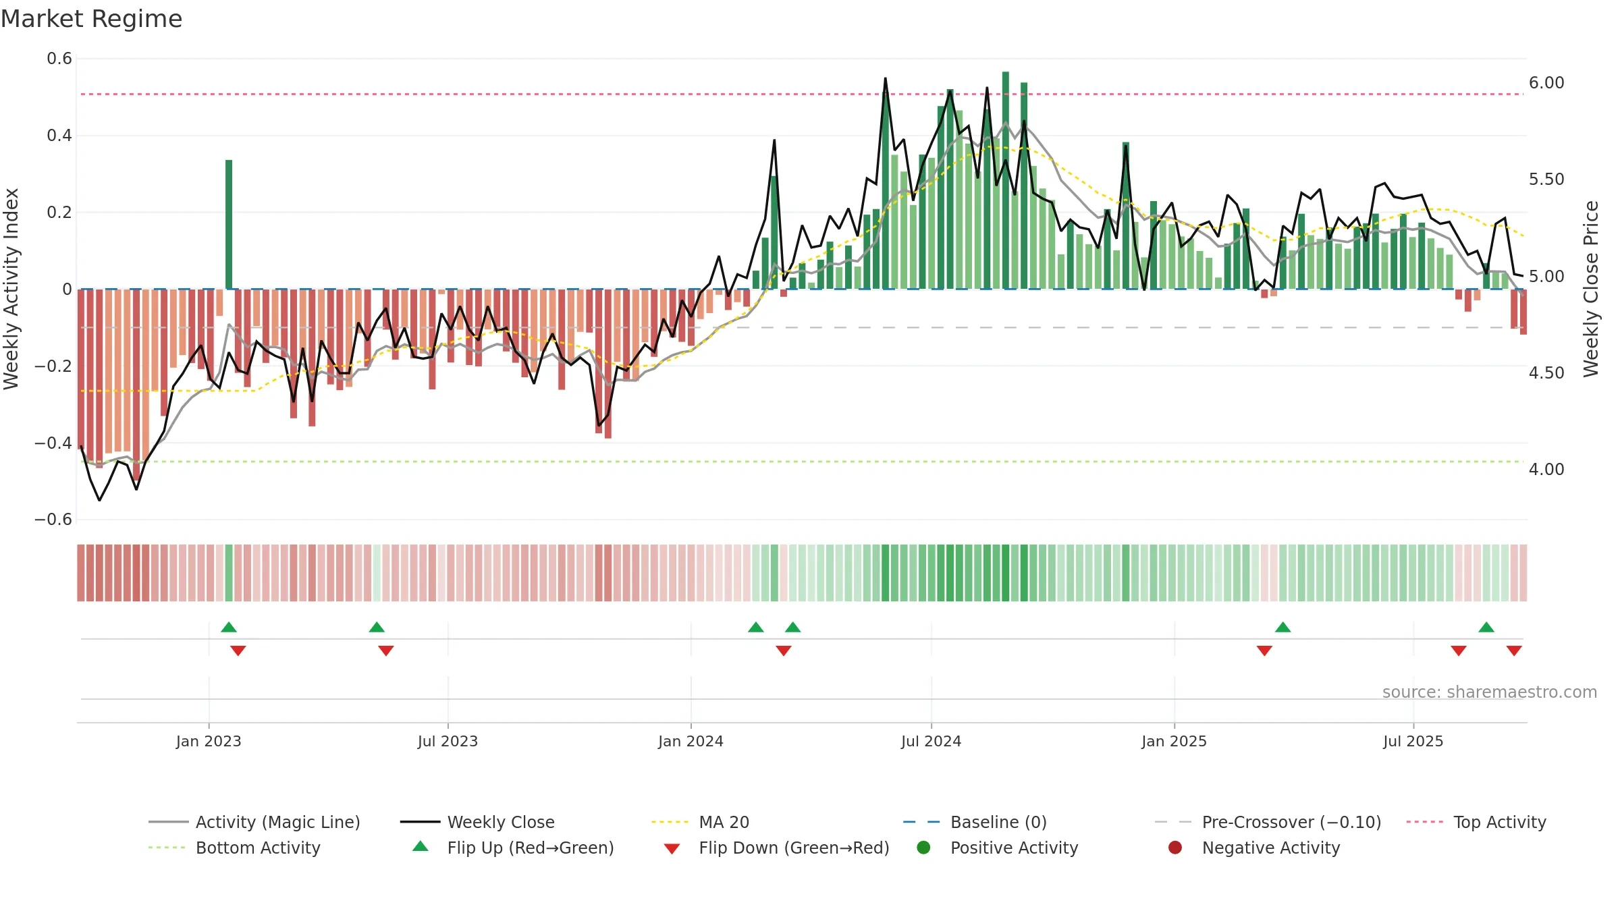Image resolution: width=1620 pixels, height=911 pixels.
Task: Click the Jan 2024 x-axis label
Action: [x=691, y=741]
